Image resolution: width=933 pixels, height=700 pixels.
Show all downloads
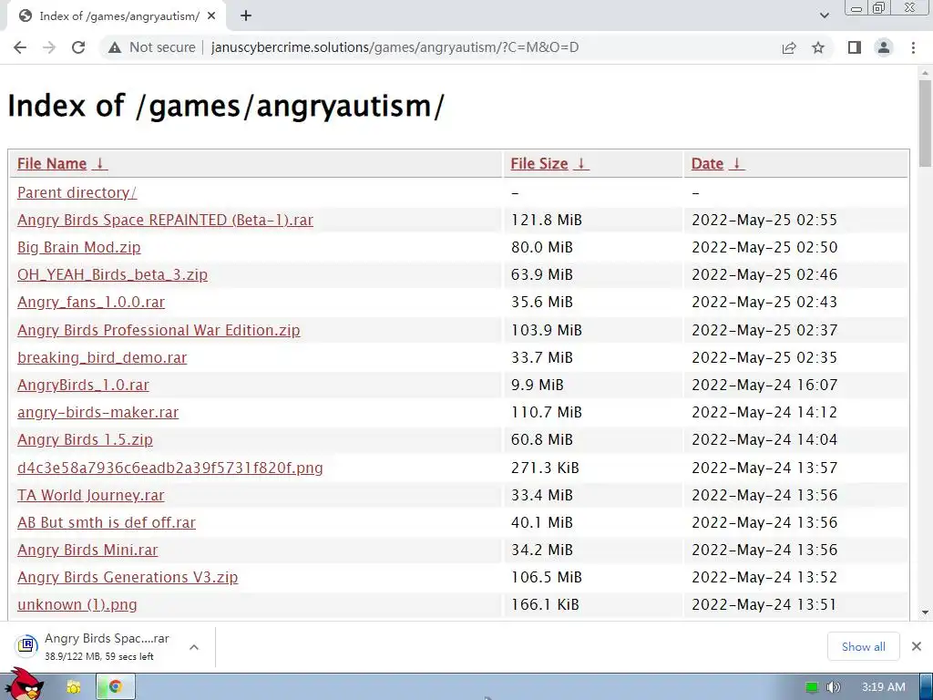[864, 647]
